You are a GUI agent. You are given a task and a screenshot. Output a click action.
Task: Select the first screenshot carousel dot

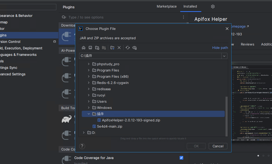point(258,156)
